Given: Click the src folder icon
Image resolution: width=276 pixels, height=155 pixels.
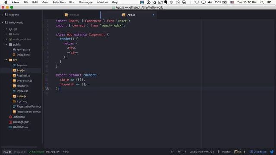Looking at the screenshot, I should click(10, 60).
